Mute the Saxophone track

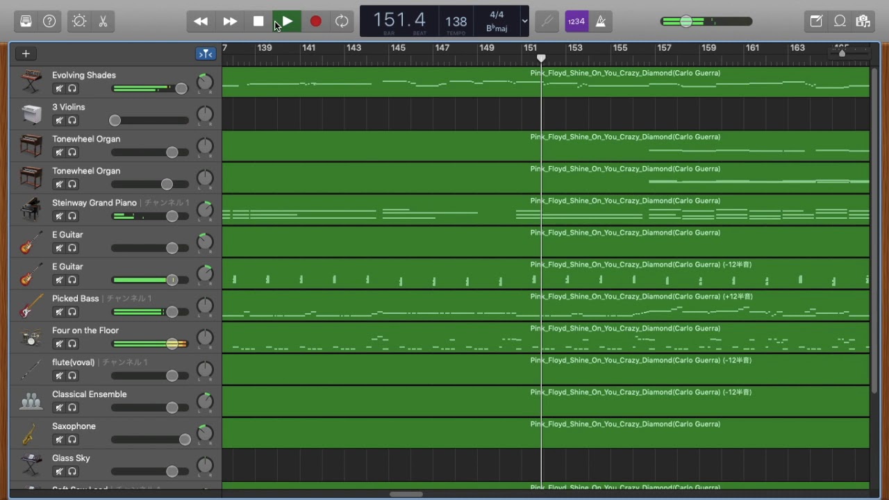click(x=59, y=440)
